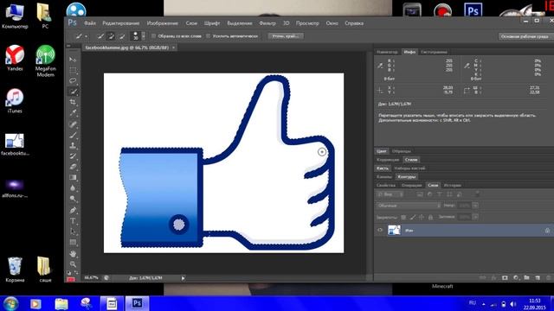Viewport: 554px width, 311px height.
Task: Select the Rectangular Marquee tool
Action: 73,70
